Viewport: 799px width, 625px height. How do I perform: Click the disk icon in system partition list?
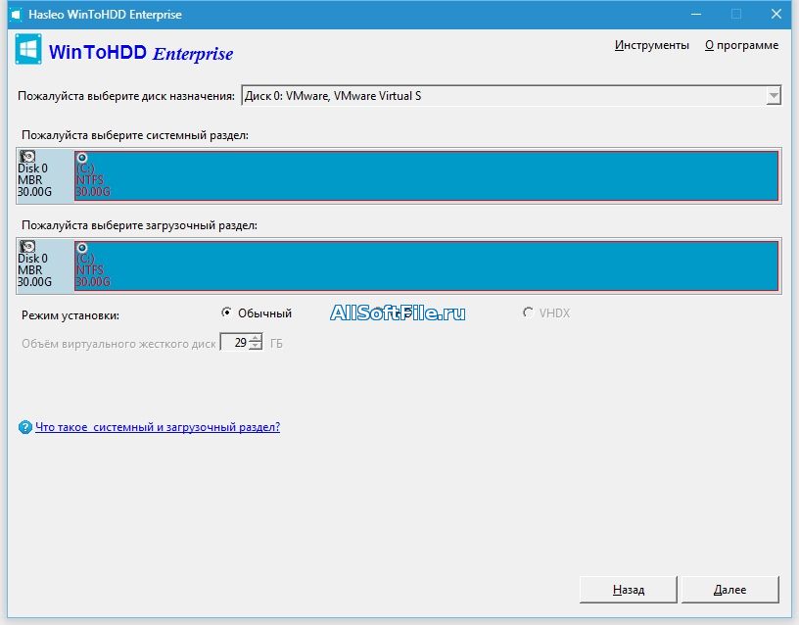(x=27, y=156)
